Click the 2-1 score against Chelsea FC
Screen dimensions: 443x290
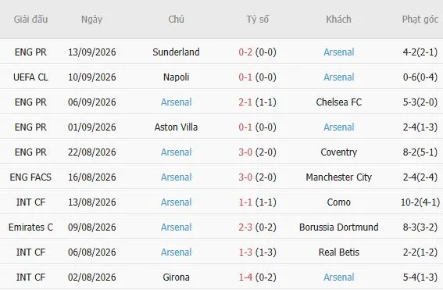[245, 102]
